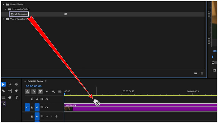Click the ruler at 00:00:09:23
This screenshot has width=218, height=123.
[193, 91]
